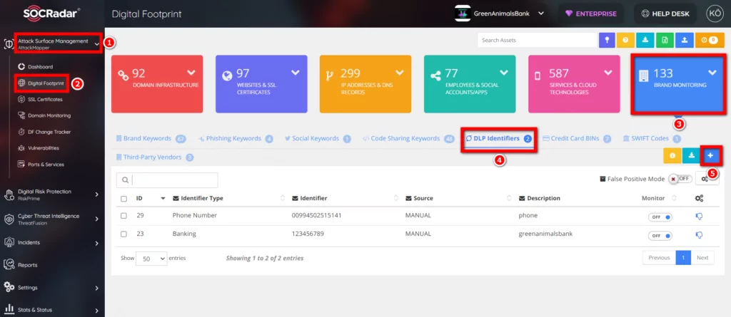Expand the Settings menu in the sidebar
The width and height of the screenshot is (731, 317).
pos(52,288)
